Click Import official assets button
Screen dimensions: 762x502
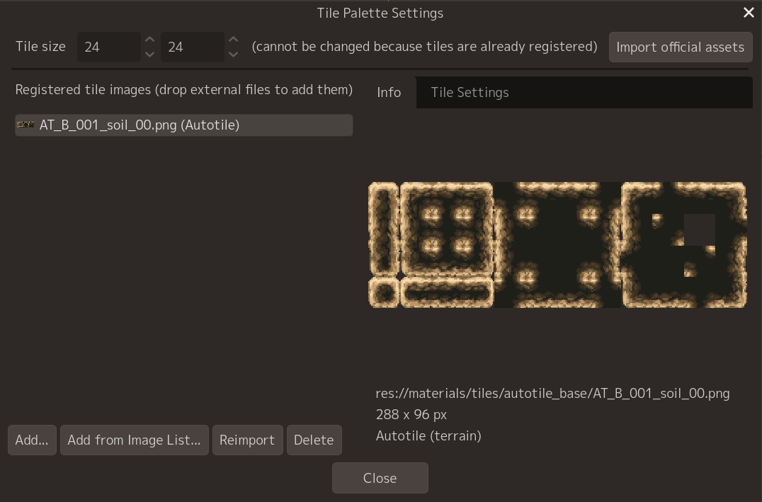point(681,47)
